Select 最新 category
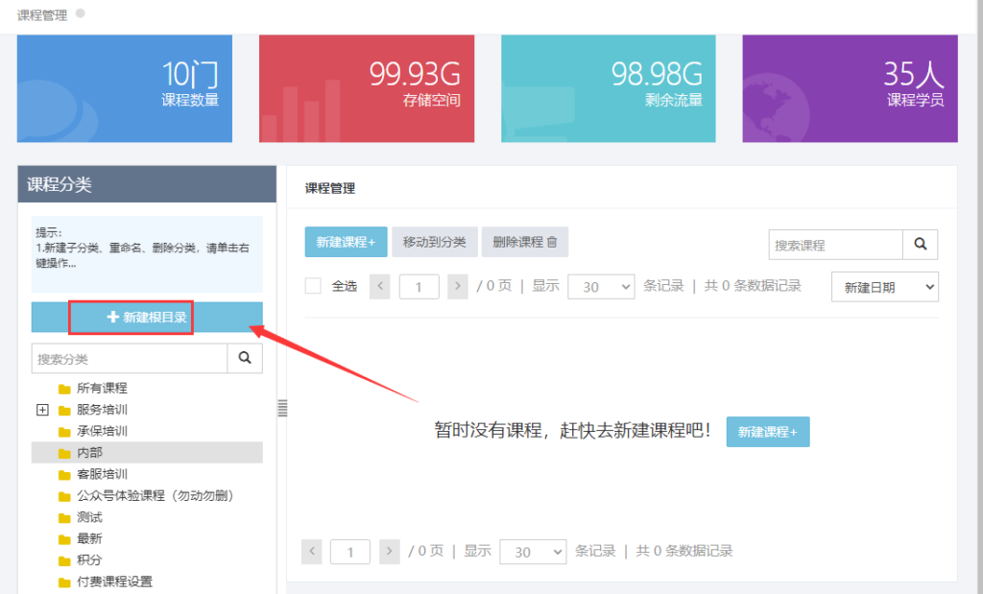The height and width of the screenshot is (594, 983). coord(89,539)
